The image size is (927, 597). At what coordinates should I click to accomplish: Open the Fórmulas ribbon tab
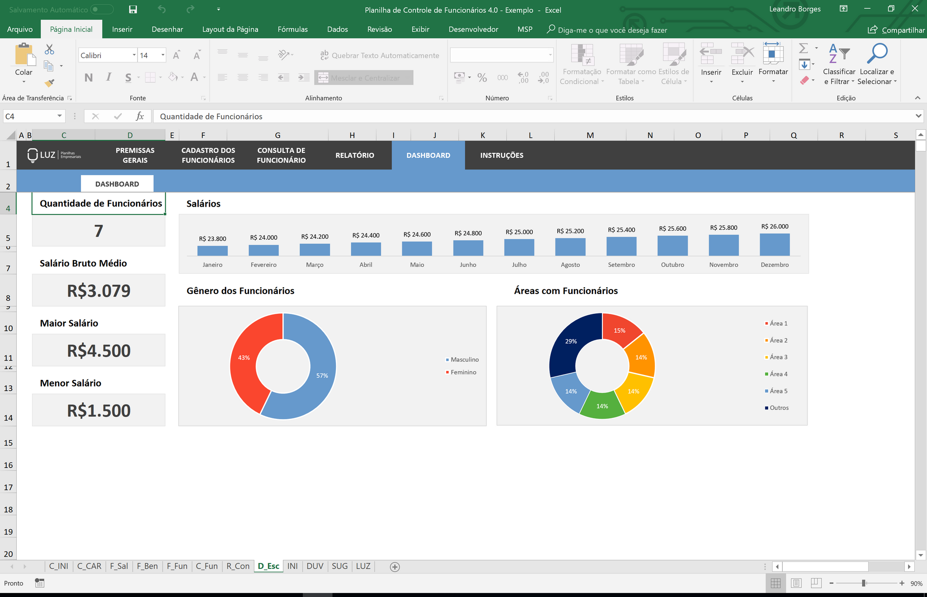(x=292, y=29)
